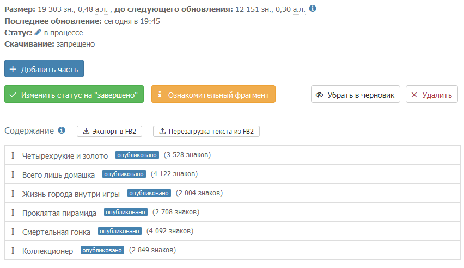The width and height of the screenshot is (464, 268).
Task: Export the book with Экспорт в FB2
Action: [109, 131]
